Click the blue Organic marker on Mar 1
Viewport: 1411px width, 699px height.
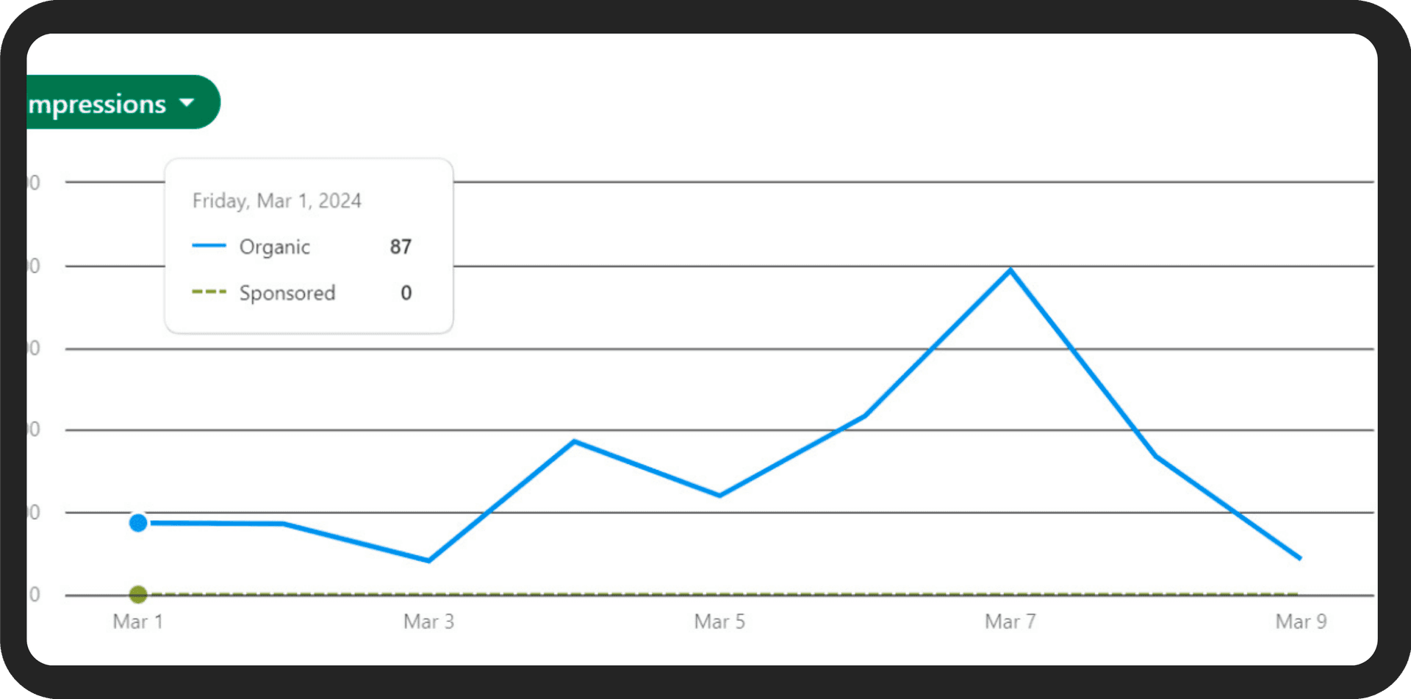(x=138, y=523)
